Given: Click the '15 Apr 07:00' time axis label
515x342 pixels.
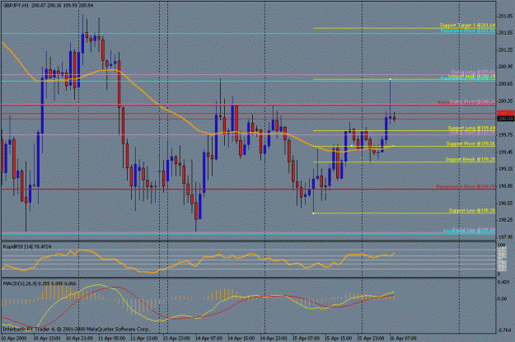Looking at the screenshot, I should coord(306,338).
